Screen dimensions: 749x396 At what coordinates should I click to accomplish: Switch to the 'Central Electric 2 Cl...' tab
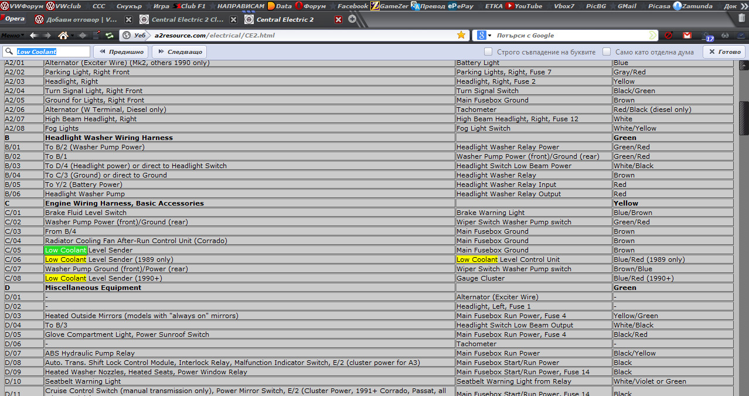tap(187, 19)
